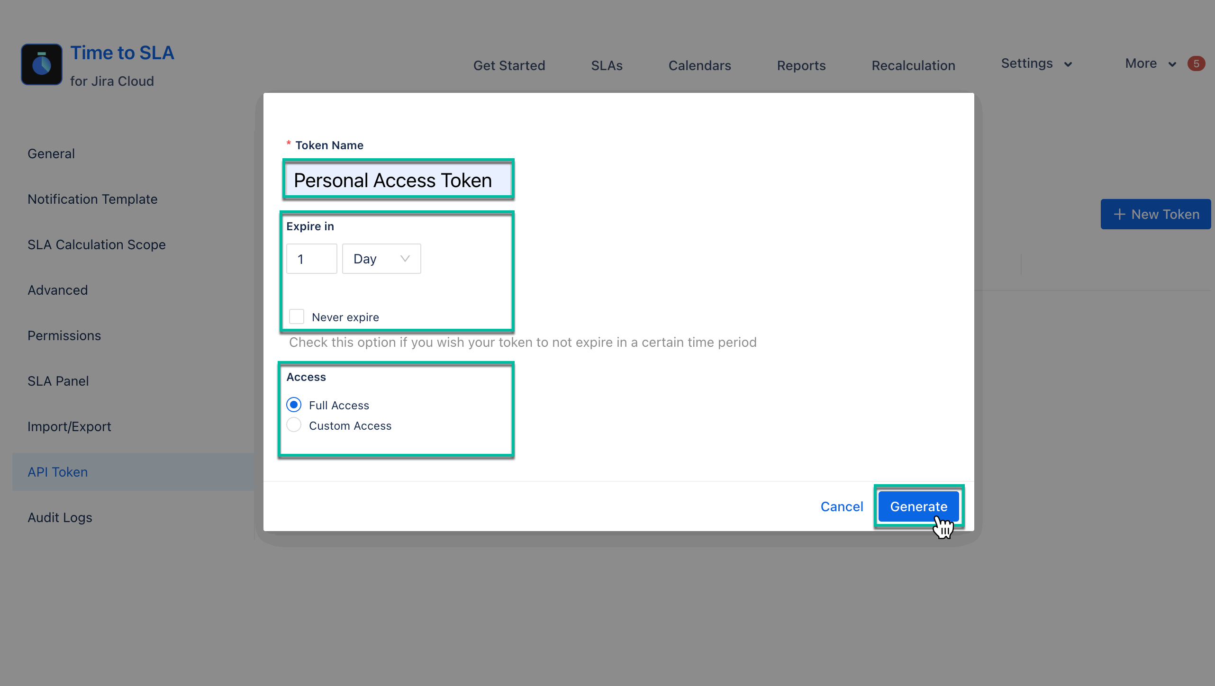Expand the More menu chevron
The width and height of the screenshot is (1215, 686).
pos(1172,64)
